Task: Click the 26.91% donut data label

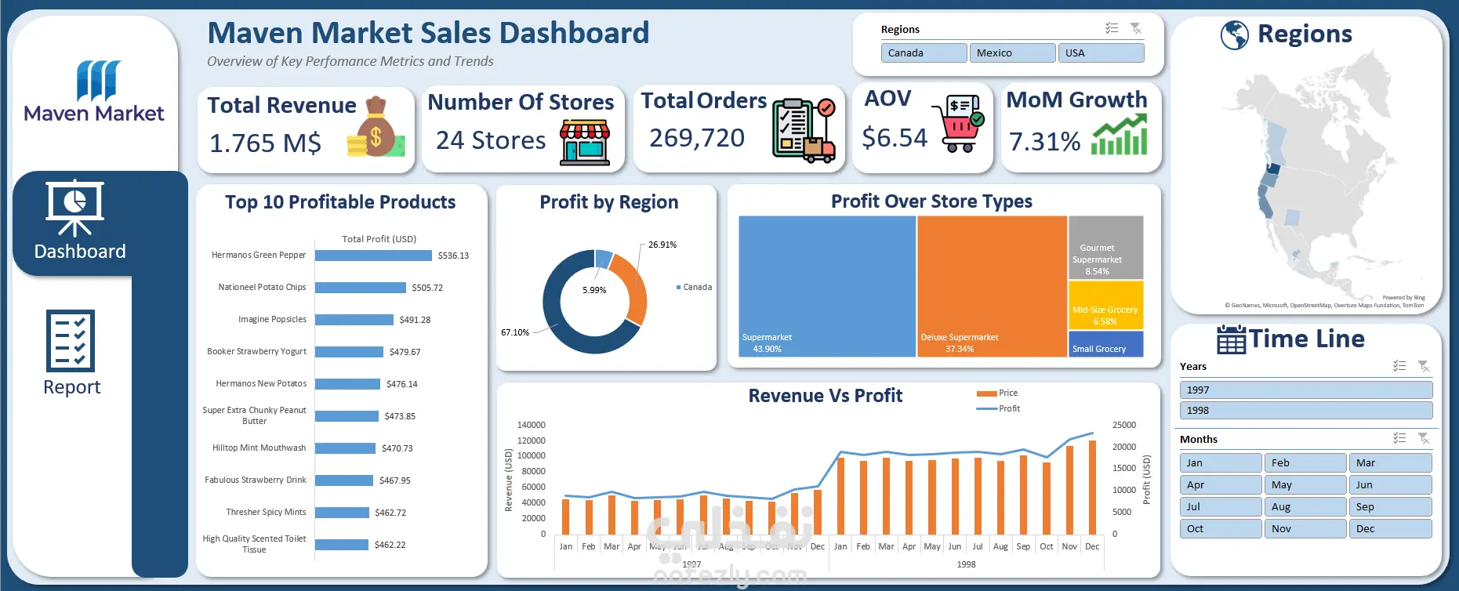Action: click(x=662, y=245)
